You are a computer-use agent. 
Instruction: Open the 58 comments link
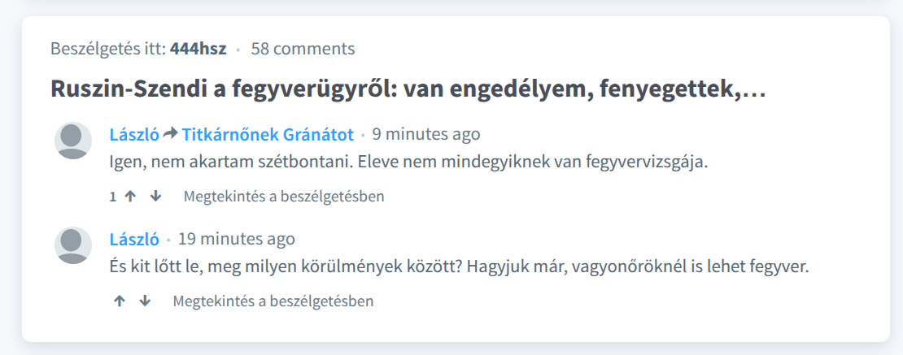[x=303, y=49]
